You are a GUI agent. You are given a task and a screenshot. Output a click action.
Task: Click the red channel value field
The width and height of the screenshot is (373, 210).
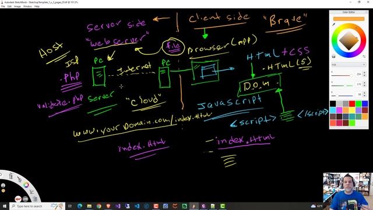pyautogui.click(x=358, y=74)
